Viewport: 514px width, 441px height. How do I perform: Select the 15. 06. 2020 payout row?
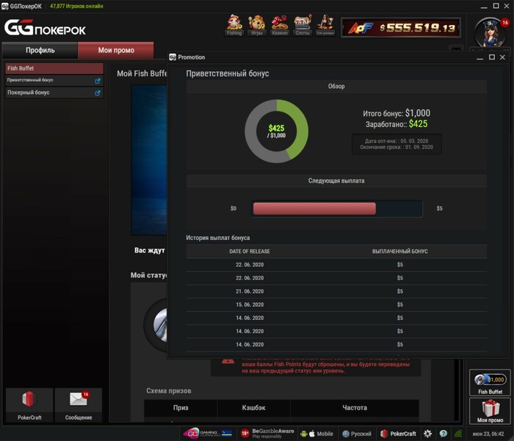(336, 305)
